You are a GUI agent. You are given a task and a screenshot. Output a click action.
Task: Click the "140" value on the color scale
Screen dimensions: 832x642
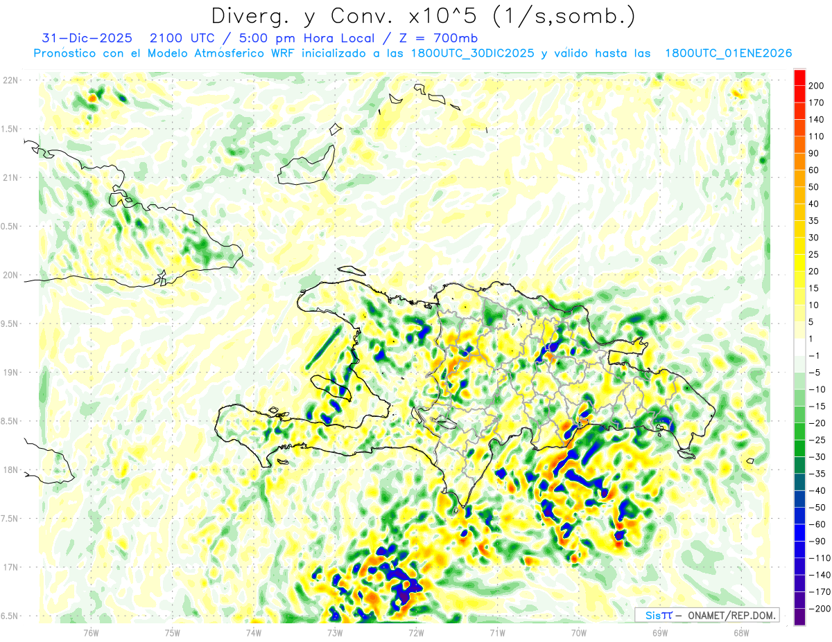[x=816, y=120]
